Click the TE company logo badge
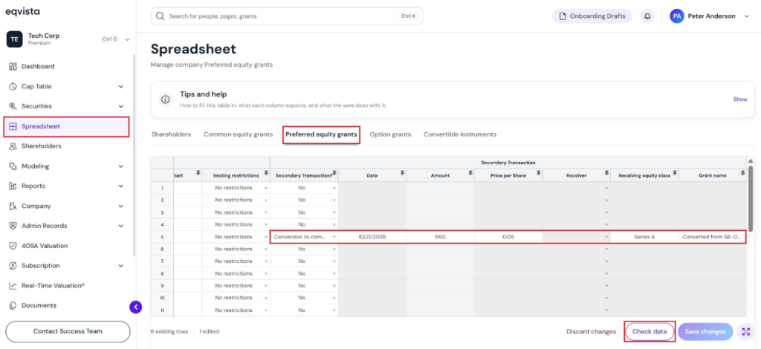Screen dimensions: 761x349 (15, 39)
